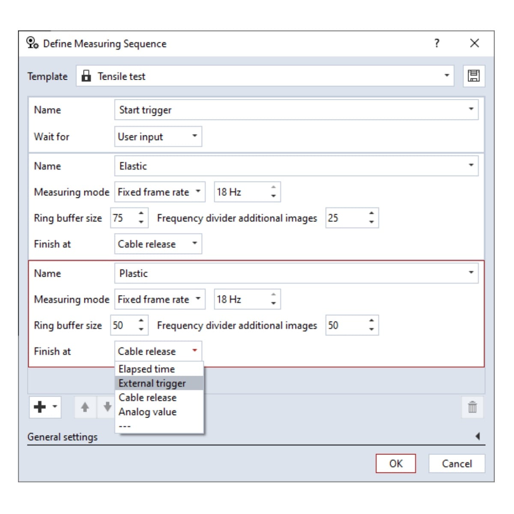The height and width of the screenshot is (514, 514).
Task: Open the Elastic Finish at Cable release dropdown
Action: tap(158, 244)
